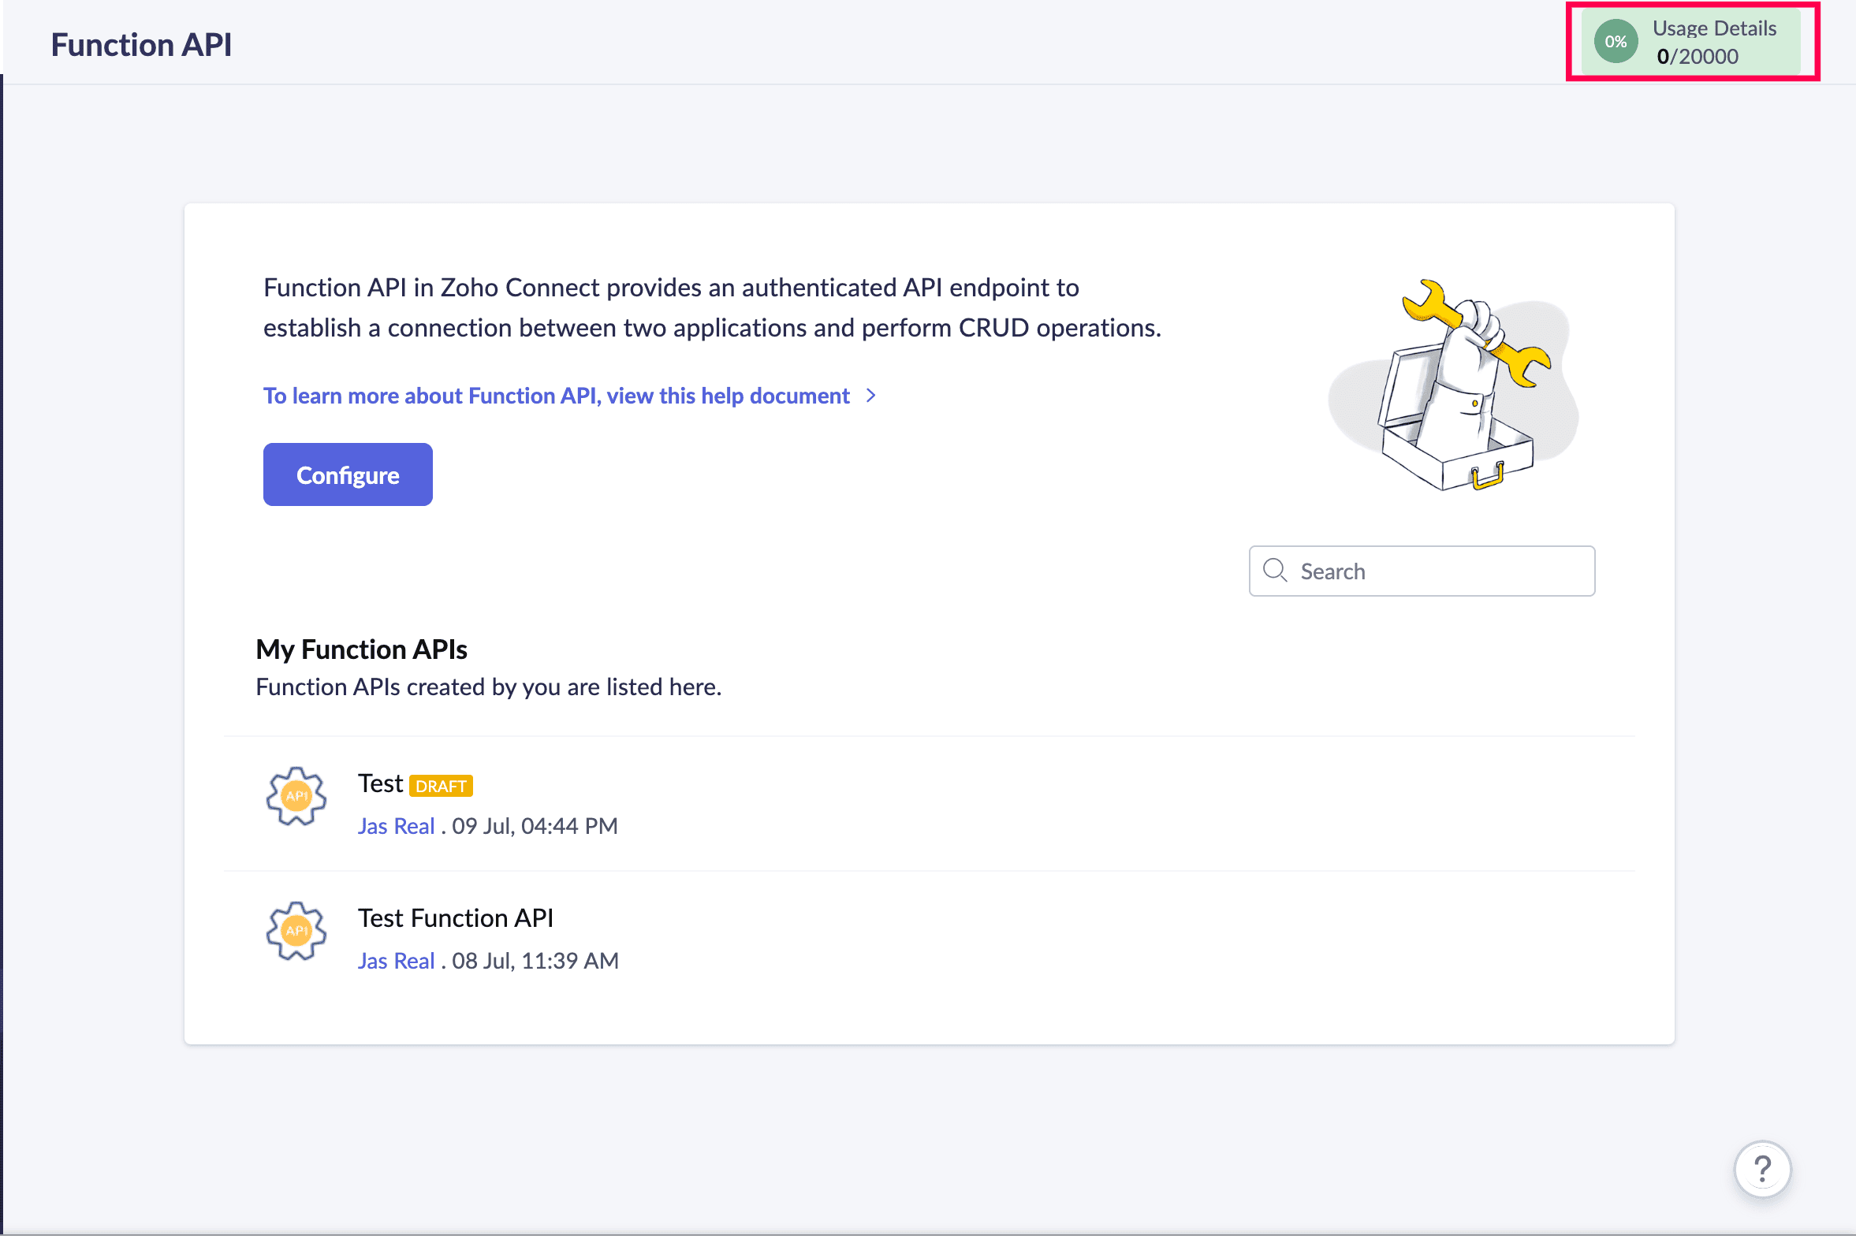This screenshot has width=1856, height=1239.
Task: Click Jas Real link under Test Function API
Action: (396, 960)
